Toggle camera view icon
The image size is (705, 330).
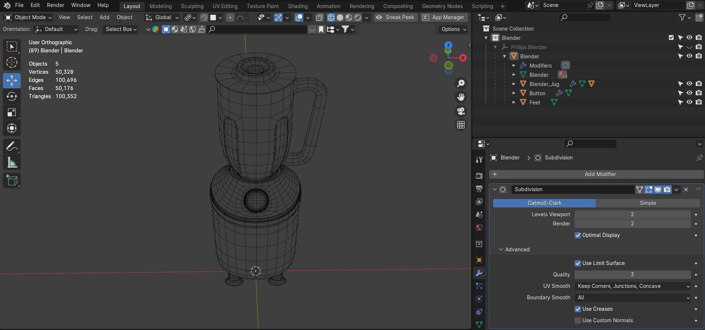pyautogui.click(x=461, y=111)
